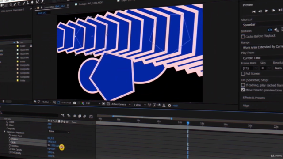Open the Shortcut Spacebar dropdown
283x159 pixels.
click(x=262, y=25)
